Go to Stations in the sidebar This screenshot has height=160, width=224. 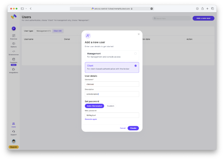14,44
